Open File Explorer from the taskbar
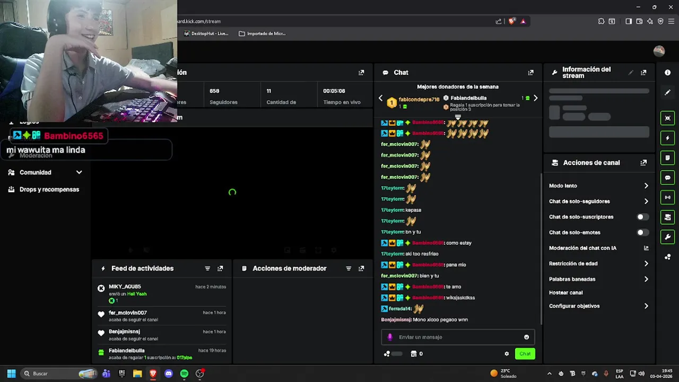 pos(137,374)
